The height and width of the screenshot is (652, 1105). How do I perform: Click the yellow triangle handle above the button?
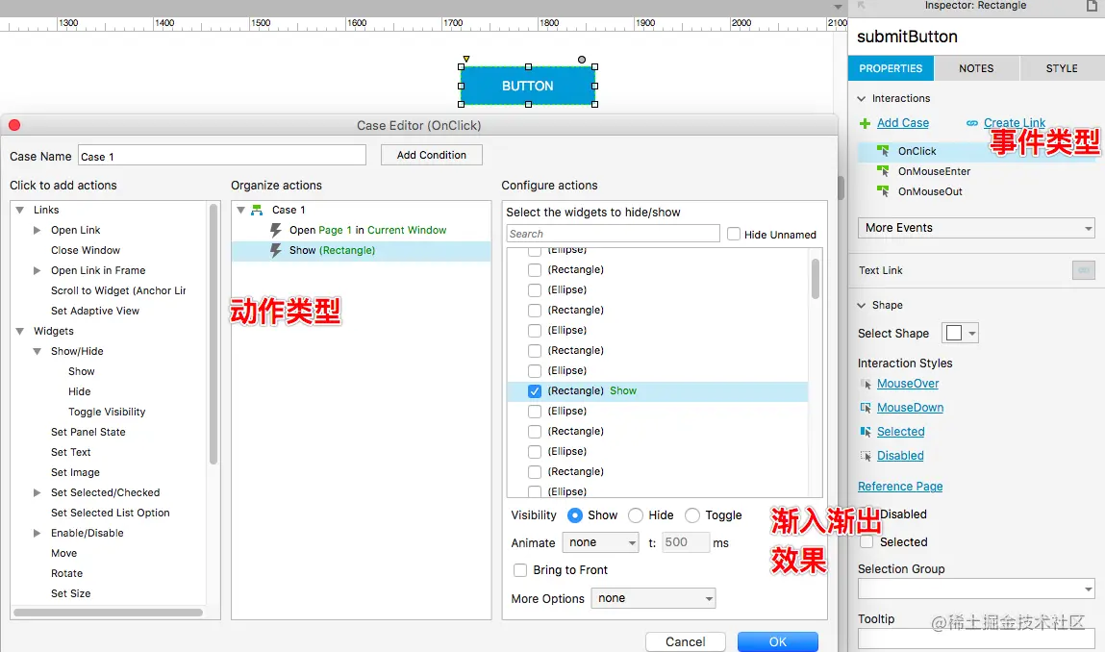click(465, 60)
